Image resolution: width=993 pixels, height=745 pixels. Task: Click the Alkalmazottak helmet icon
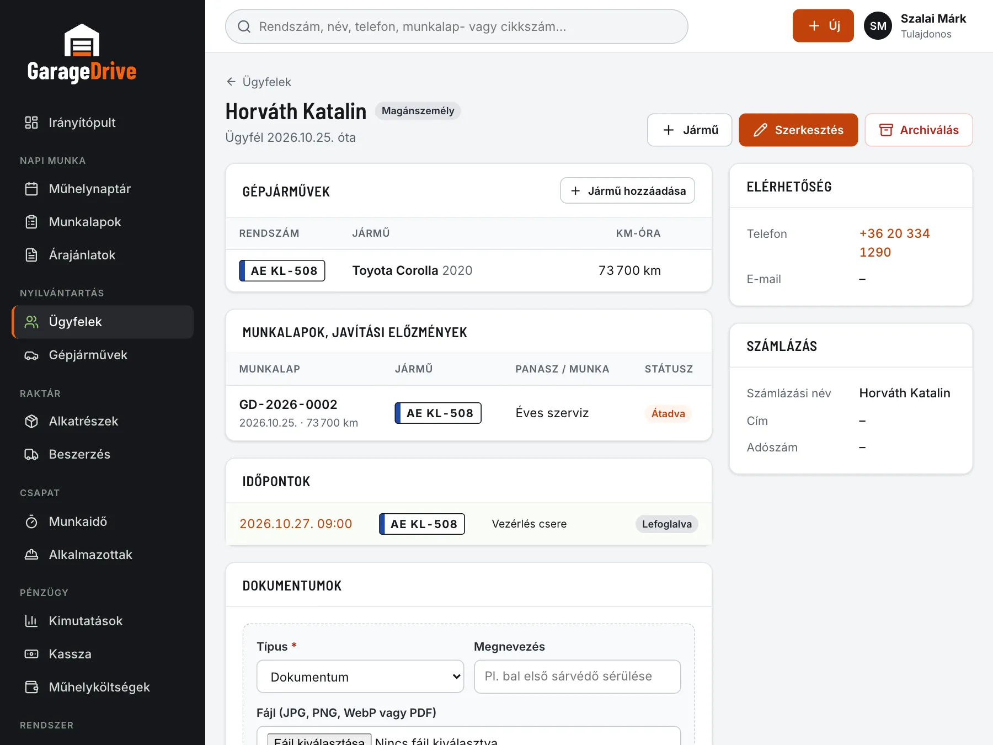pyautogui.click(x=31, y=555)
